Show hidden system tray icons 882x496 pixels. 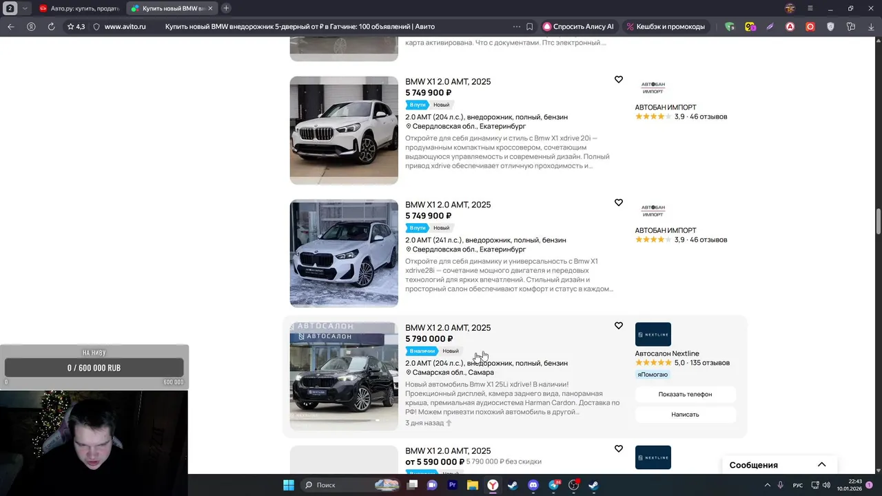768,485
